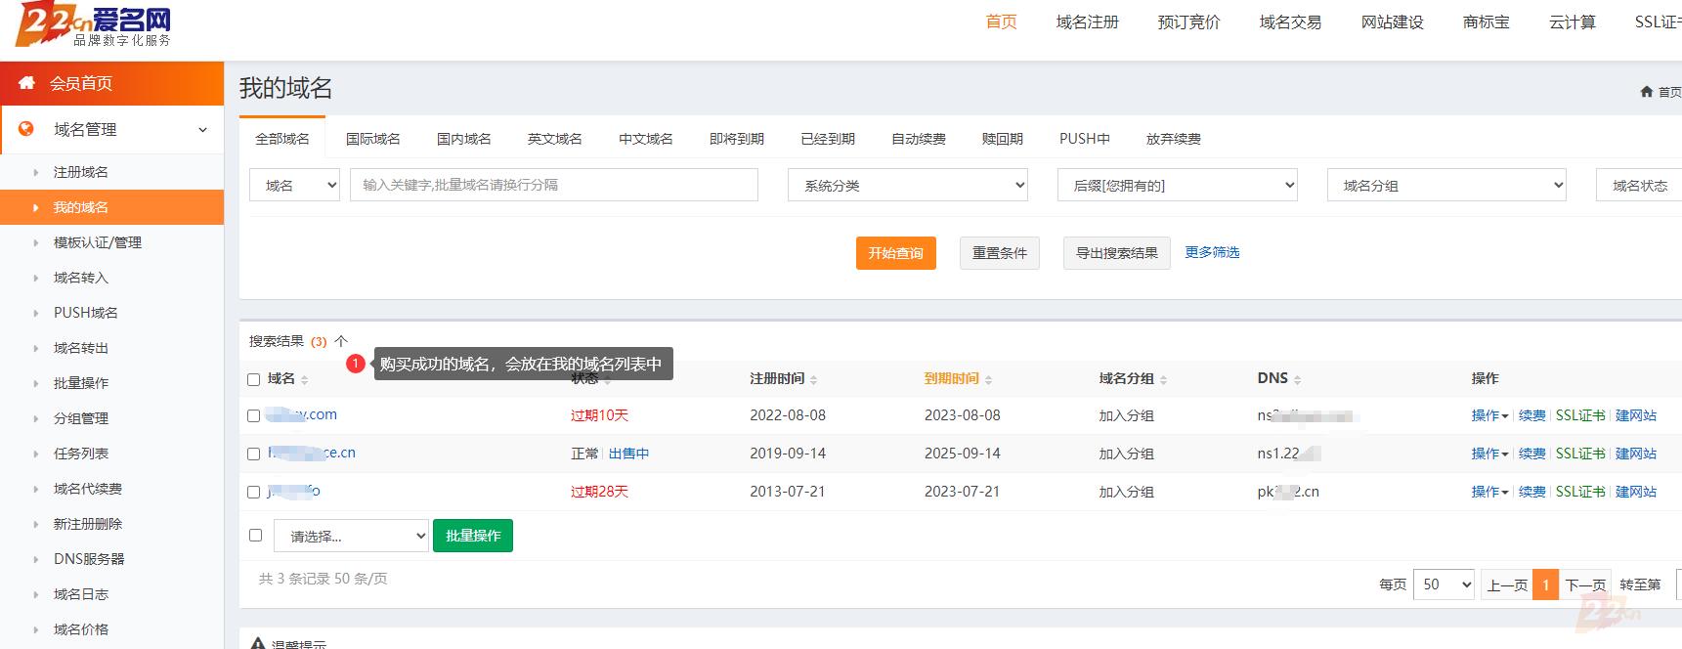Click the house icon in the breadcrumb

click(1646, 92)
